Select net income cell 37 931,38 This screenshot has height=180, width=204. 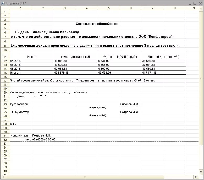click(164, 65)
